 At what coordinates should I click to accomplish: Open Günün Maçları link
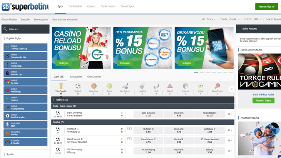click(x=9, y=20)
